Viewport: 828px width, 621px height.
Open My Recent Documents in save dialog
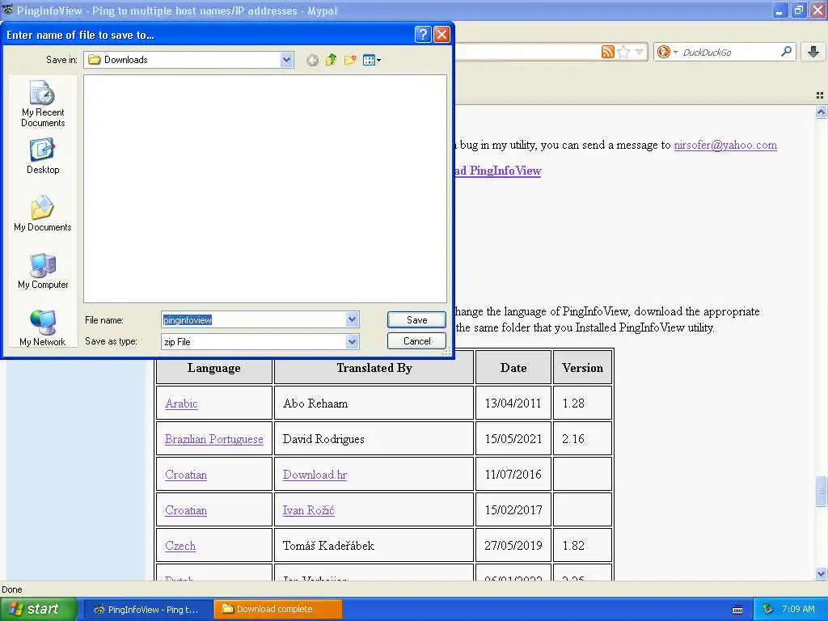[43, 103]
